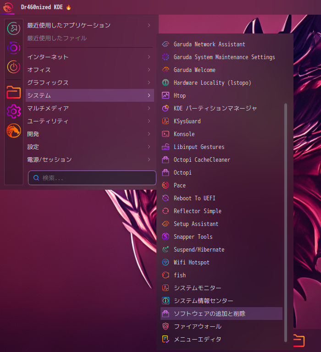Open the red folder icon in launcher sidebar

coord(14,92)
